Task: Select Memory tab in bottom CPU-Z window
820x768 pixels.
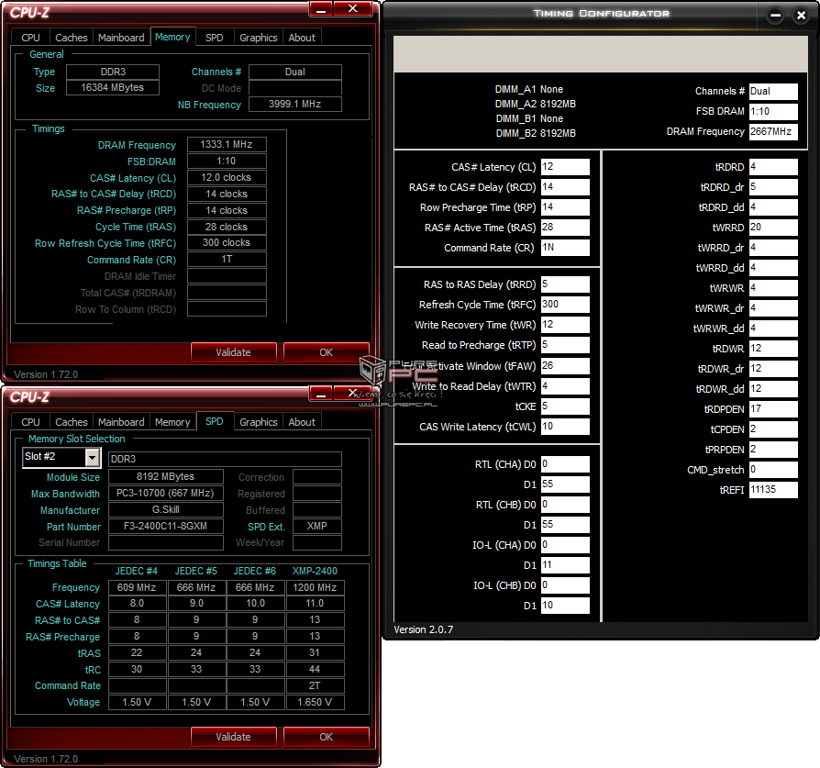Action: tap(172, 422)
